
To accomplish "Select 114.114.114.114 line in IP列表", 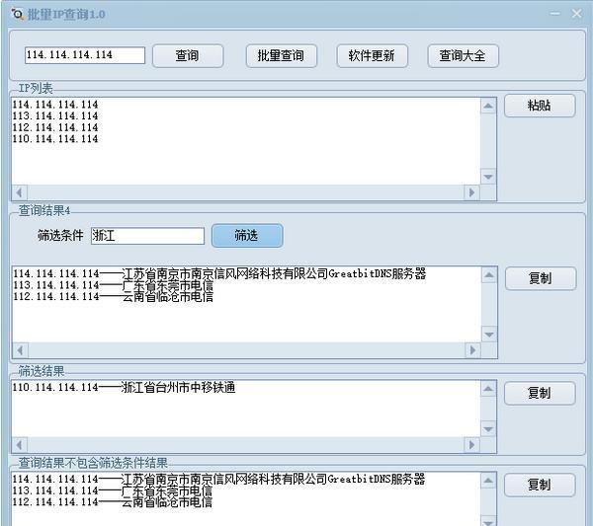I will [x=55, y=105].
